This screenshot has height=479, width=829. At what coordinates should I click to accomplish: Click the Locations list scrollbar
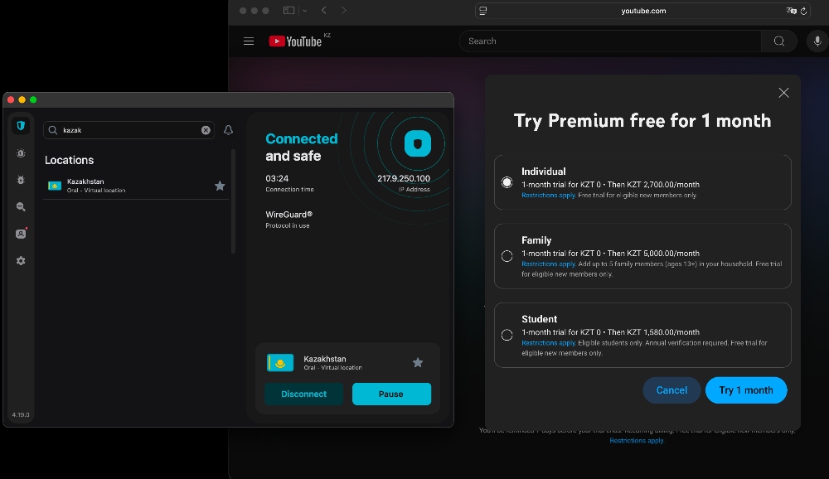(233, 201)
